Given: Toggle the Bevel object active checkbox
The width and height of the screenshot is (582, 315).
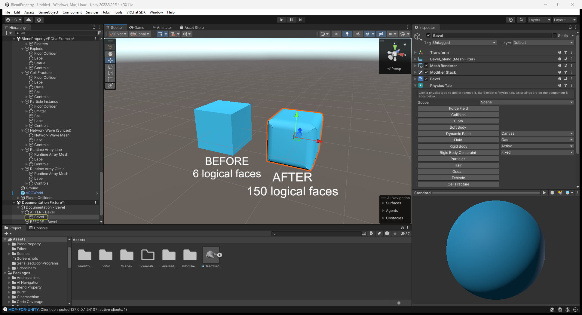Looking at the screenshot, I should coord(428,35).
